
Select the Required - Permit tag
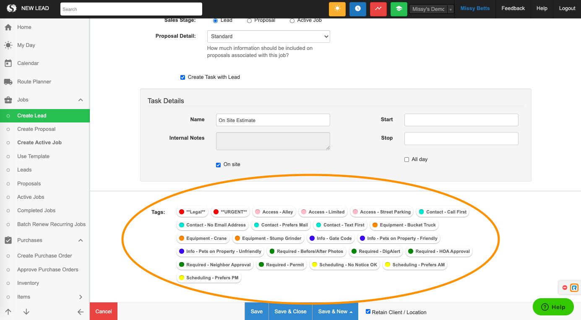(x=281, y=265)
